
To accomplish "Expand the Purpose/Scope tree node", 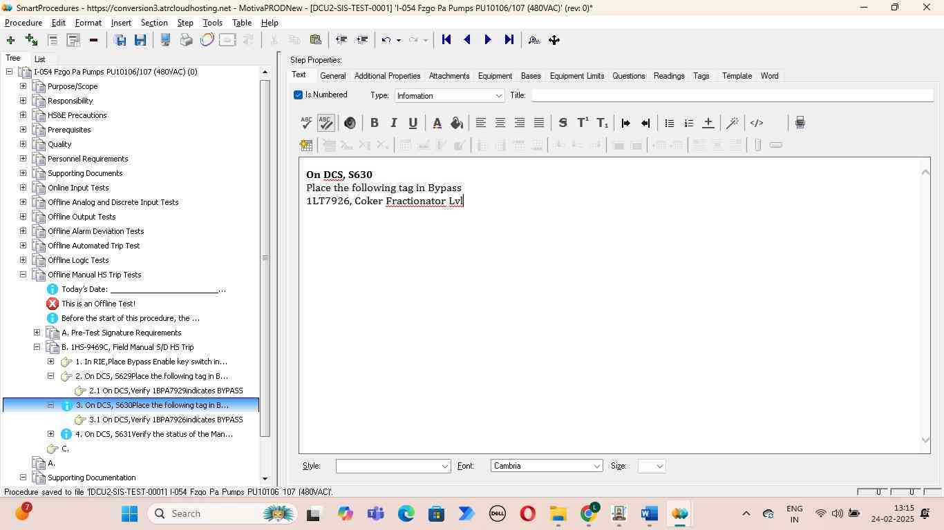I will [x=23, y=86].
